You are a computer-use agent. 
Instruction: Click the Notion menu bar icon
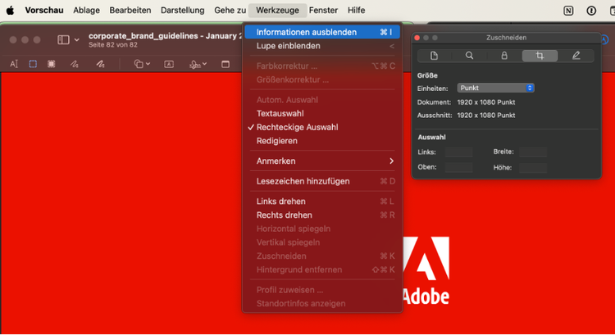pos(568,11)
